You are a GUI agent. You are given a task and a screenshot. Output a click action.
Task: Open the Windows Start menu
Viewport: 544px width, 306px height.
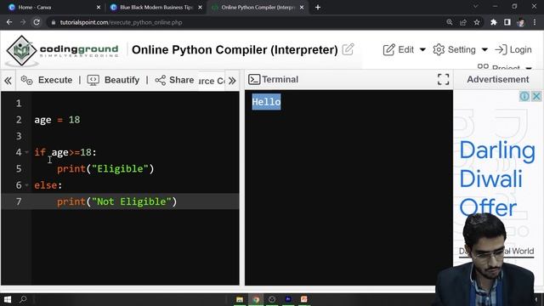click(7, 299)
